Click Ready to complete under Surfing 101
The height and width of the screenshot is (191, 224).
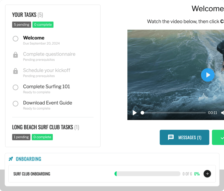pos(37,92)
